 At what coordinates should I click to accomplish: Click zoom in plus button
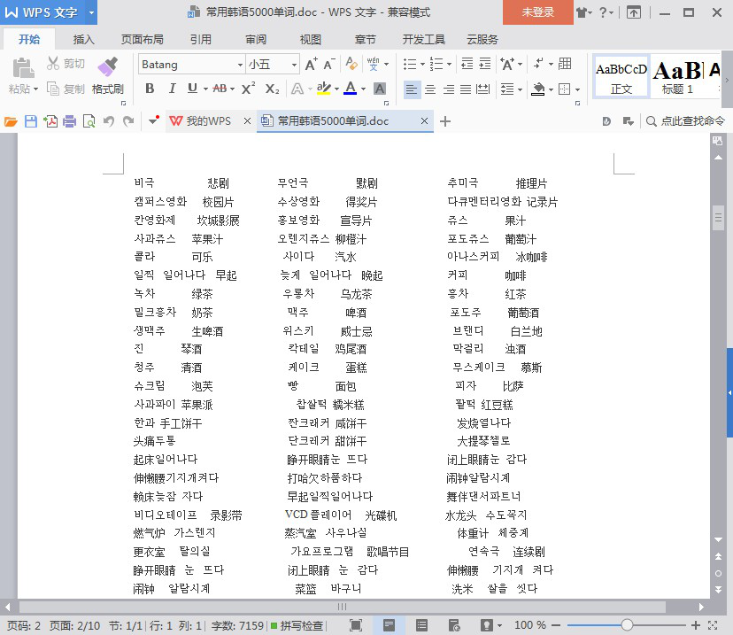[696, 625]
